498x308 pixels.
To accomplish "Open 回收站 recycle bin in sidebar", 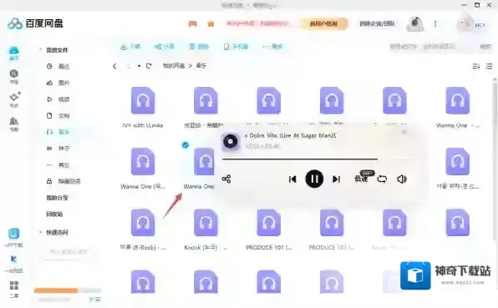I will [54, 215].
